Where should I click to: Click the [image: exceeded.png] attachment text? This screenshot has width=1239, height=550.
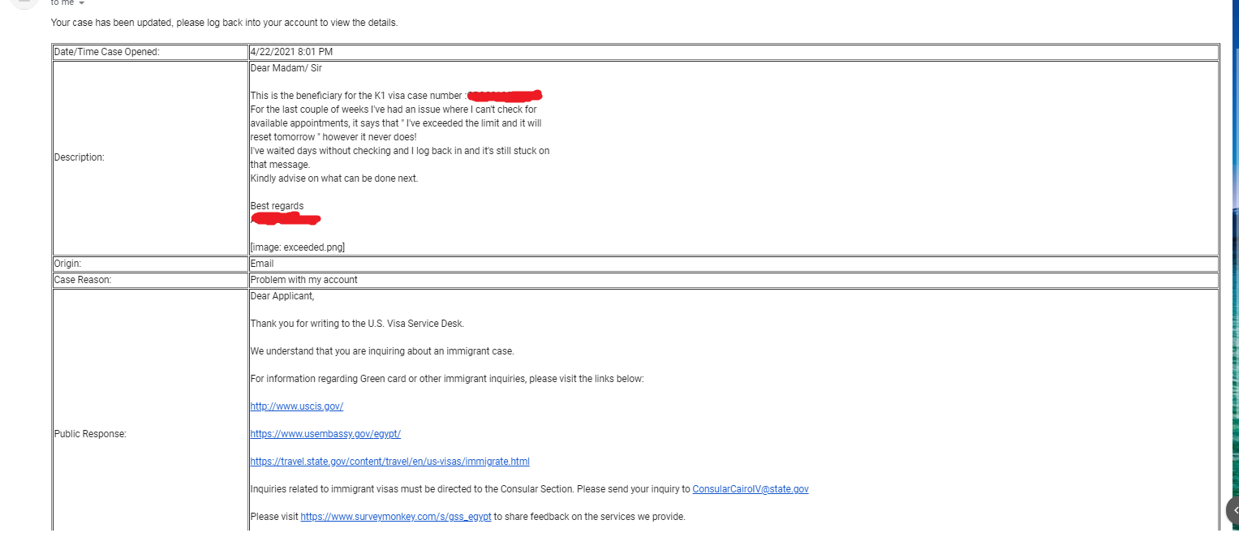298,247
